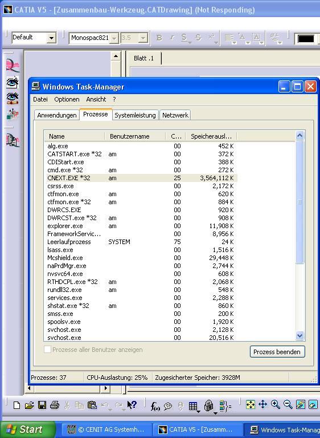This screenshot has width=320, height=438.
Task: Sort by Benutzername column header
Action: tap(135, 136)
